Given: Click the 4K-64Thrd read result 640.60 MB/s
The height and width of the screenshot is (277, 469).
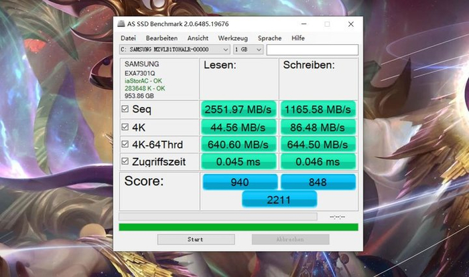Looking at the screenshot, I should pos(238,145).
